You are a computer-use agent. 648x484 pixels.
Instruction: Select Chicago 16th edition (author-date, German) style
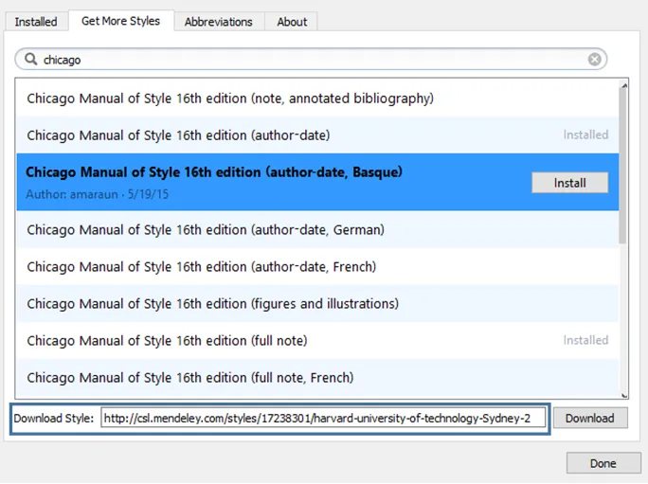tap(317, 229)
